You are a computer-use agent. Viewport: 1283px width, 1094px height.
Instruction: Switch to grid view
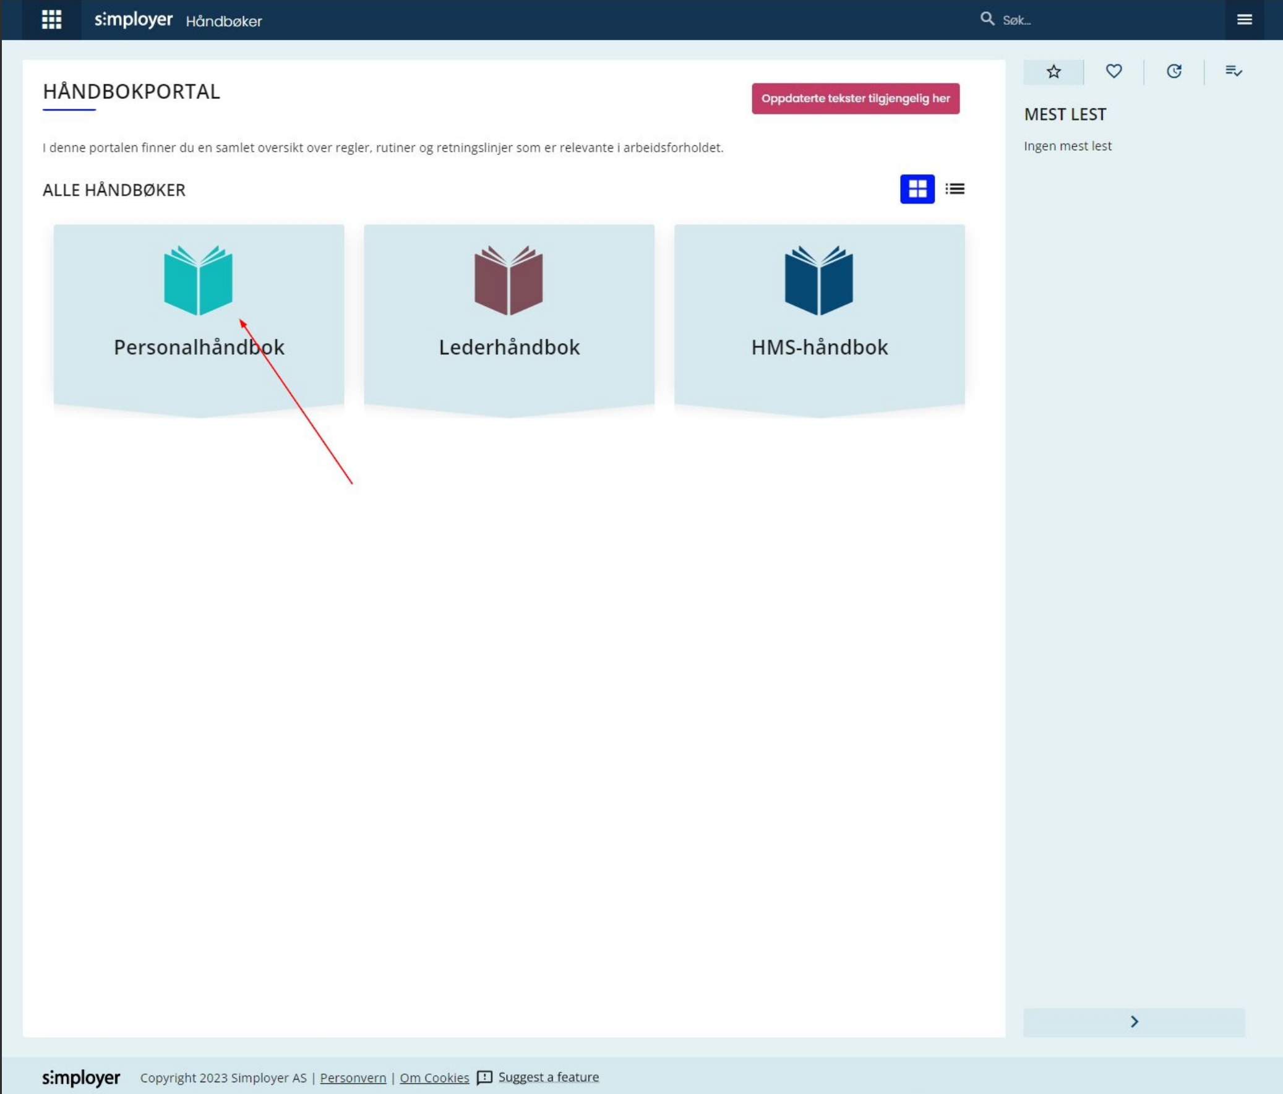pos(916,189)
